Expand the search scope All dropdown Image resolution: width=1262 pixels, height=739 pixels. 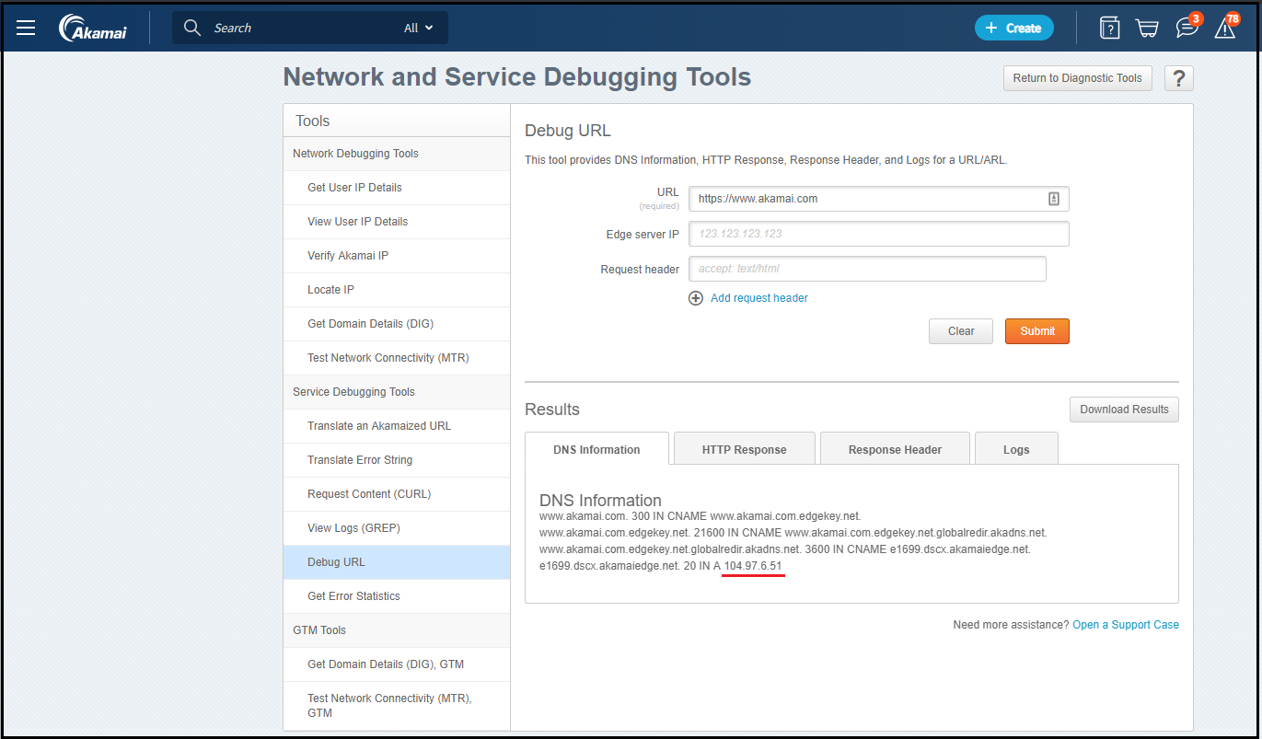click(x=418, y=28)
